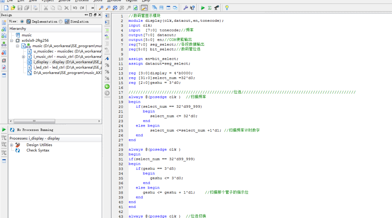Open the Window menu
Screen dimensions: 392x218
(x=114, y=1)
